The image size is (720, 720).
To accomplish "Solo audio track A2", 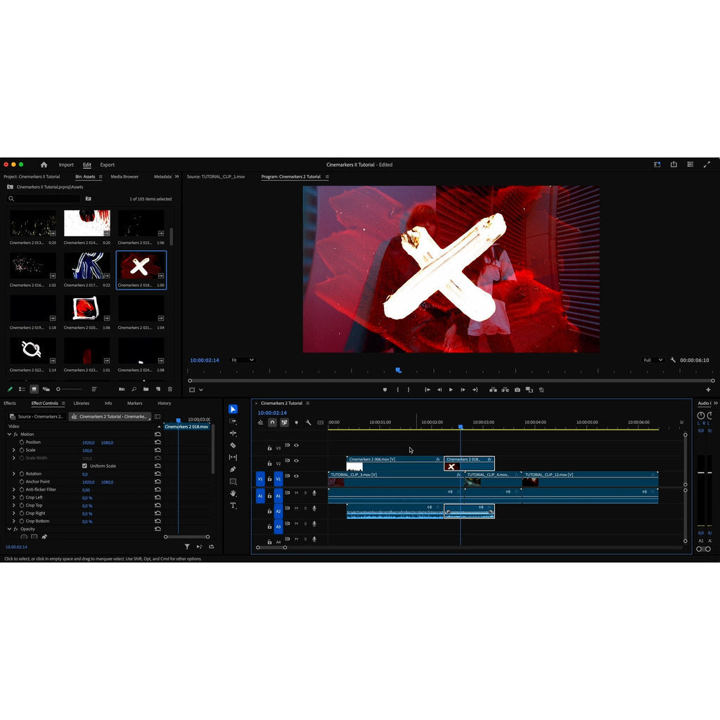I will (x=305, y=508).
